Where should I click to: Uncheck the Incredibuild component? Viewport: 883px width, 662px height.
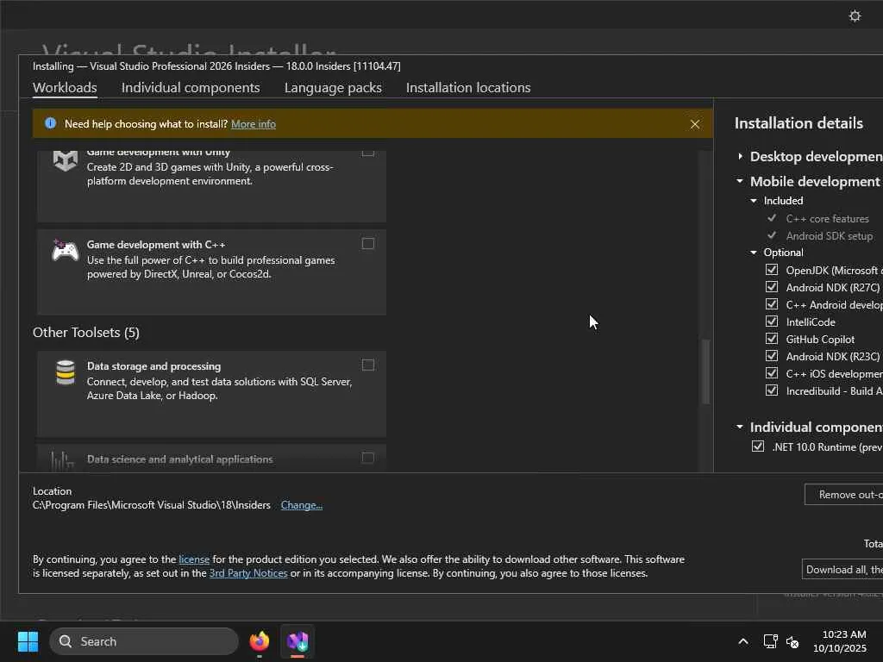coord(772,390)
